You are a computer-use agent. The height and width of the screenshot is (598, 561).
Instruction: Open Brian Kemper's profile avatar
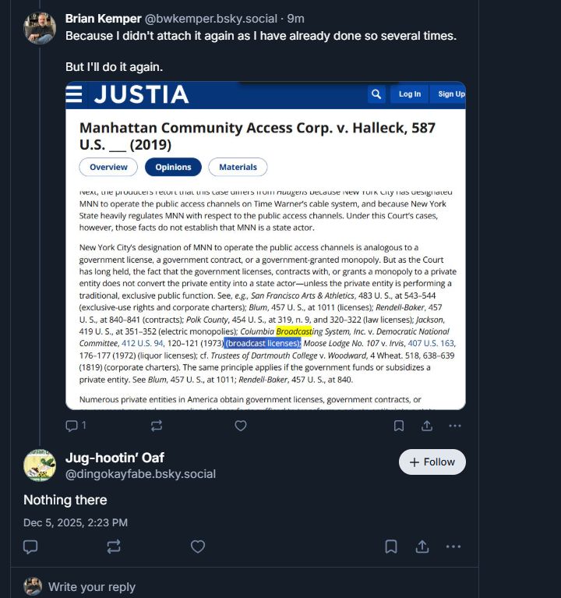pyautogui.click(x=40, y=28)
